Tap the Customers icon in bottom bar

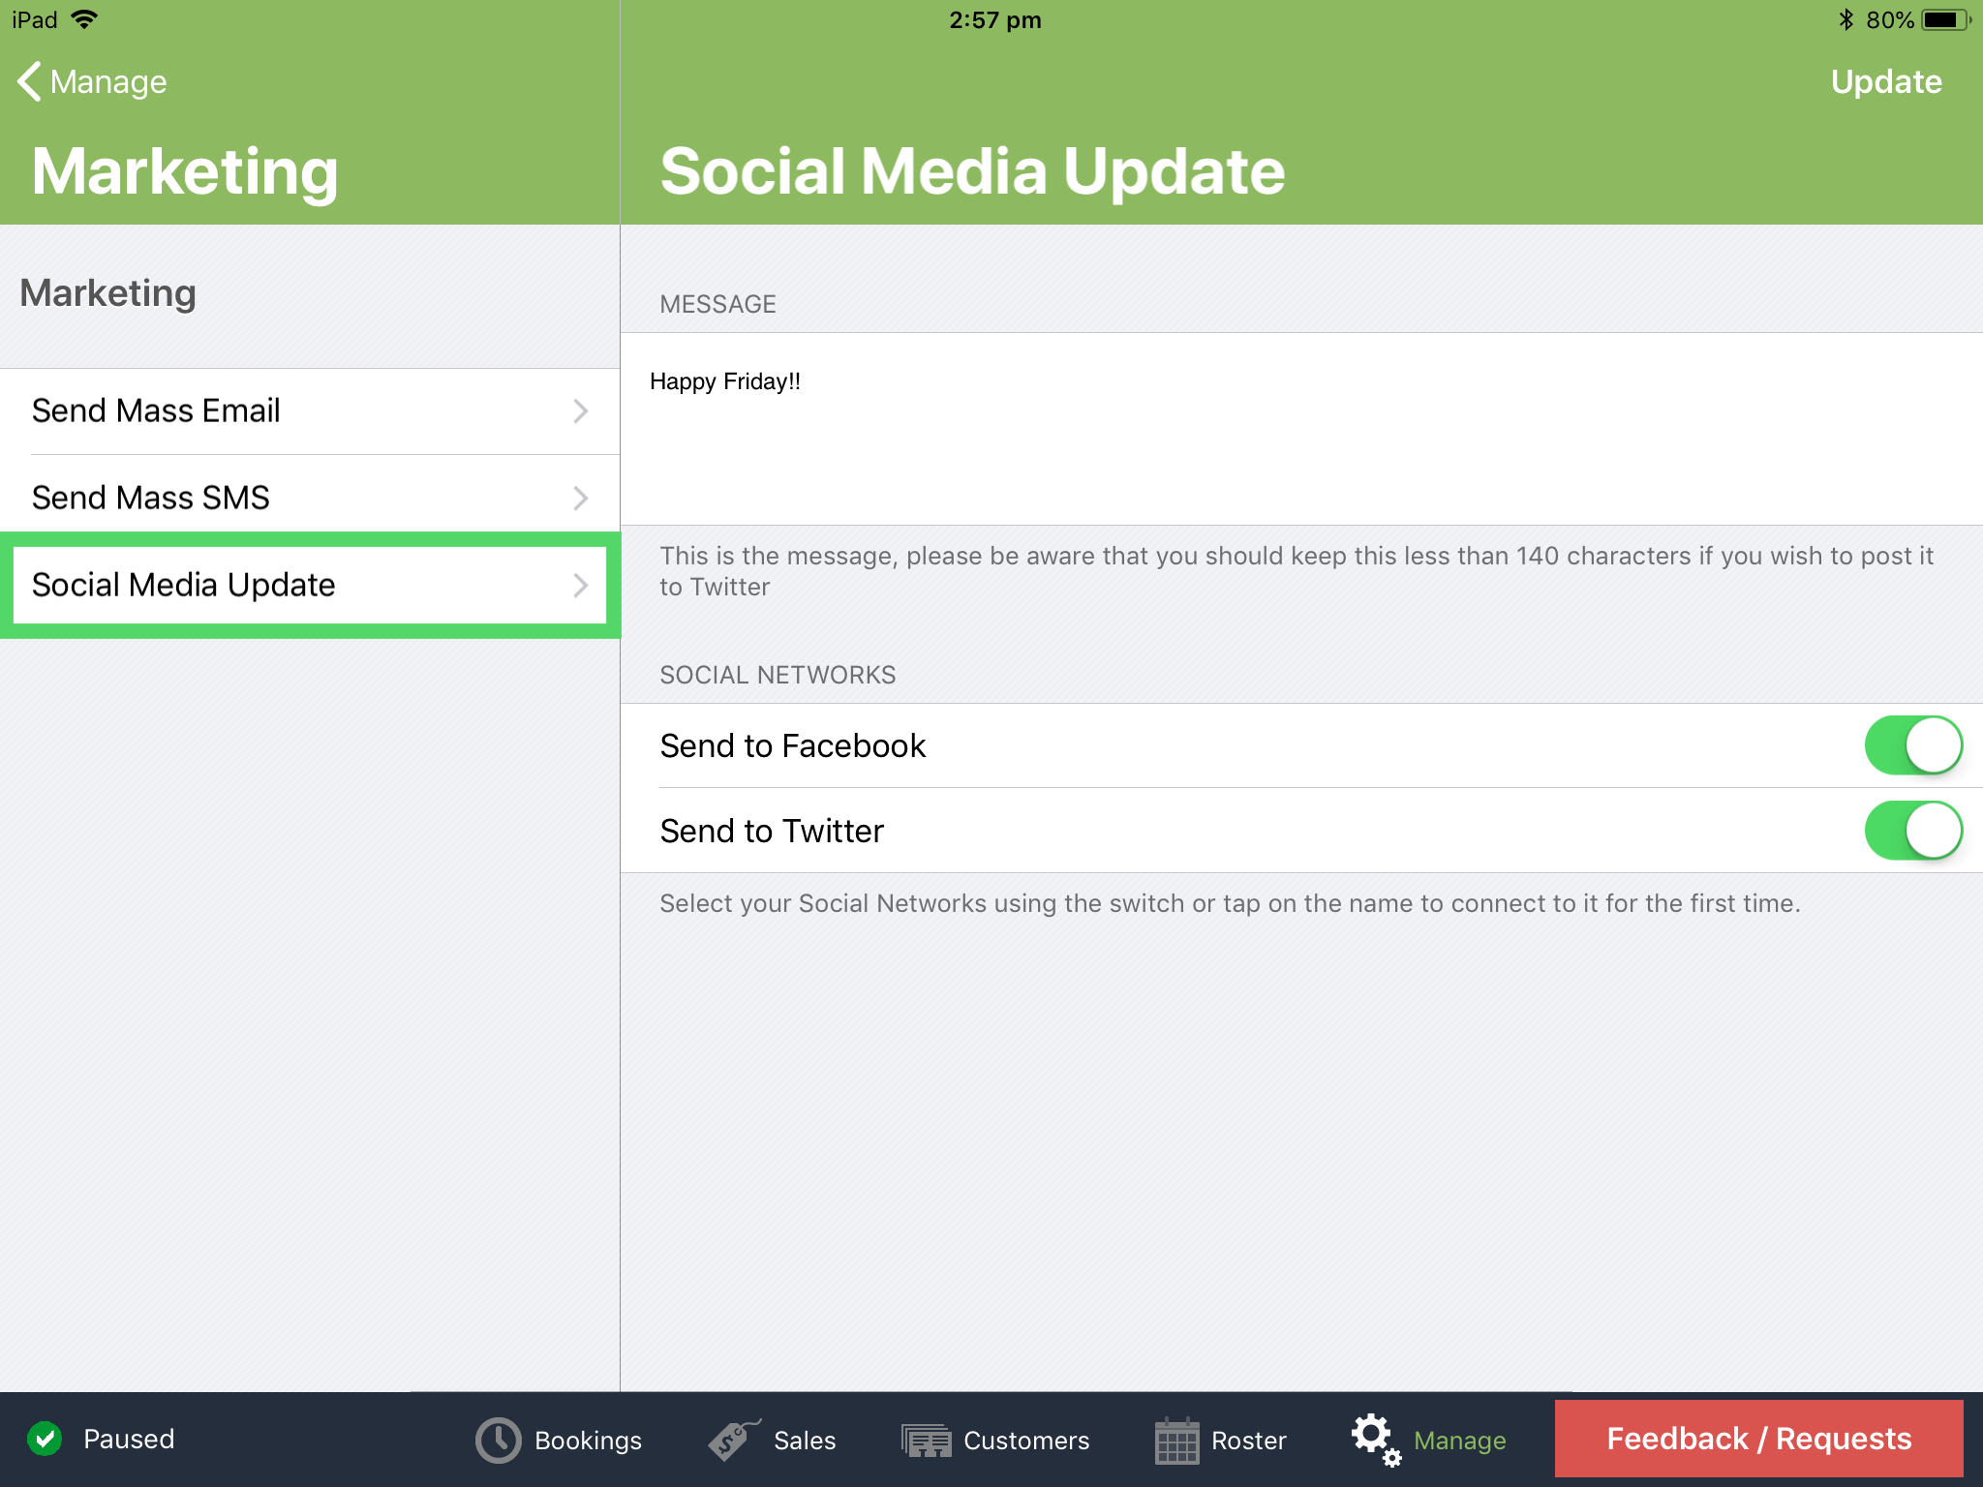[925, 1440]
